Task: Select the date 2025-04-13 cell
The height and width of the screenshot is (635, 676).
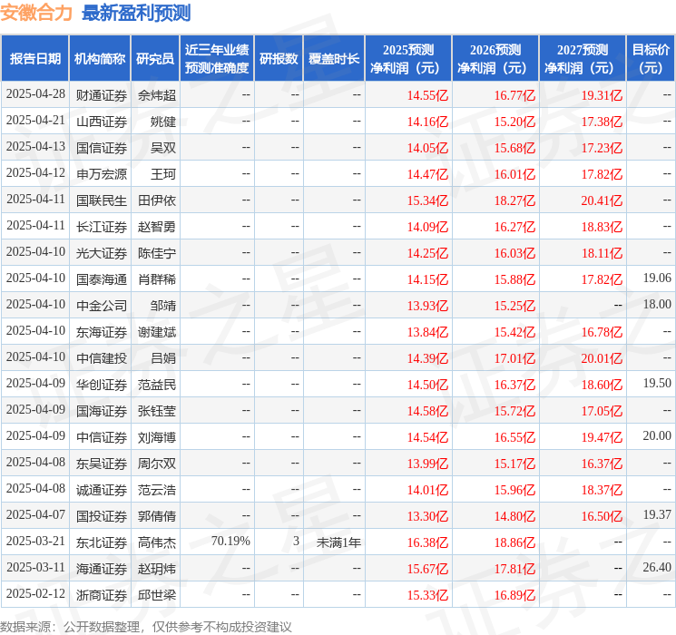Action: tap(35, 147)
